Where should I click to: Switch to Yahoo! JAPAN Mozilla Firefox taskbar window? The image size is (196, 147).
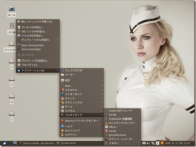pos(37,143)
